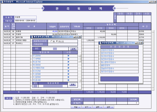Click the 등록 register button
The image size is (157, 112).
pos(73,85)
